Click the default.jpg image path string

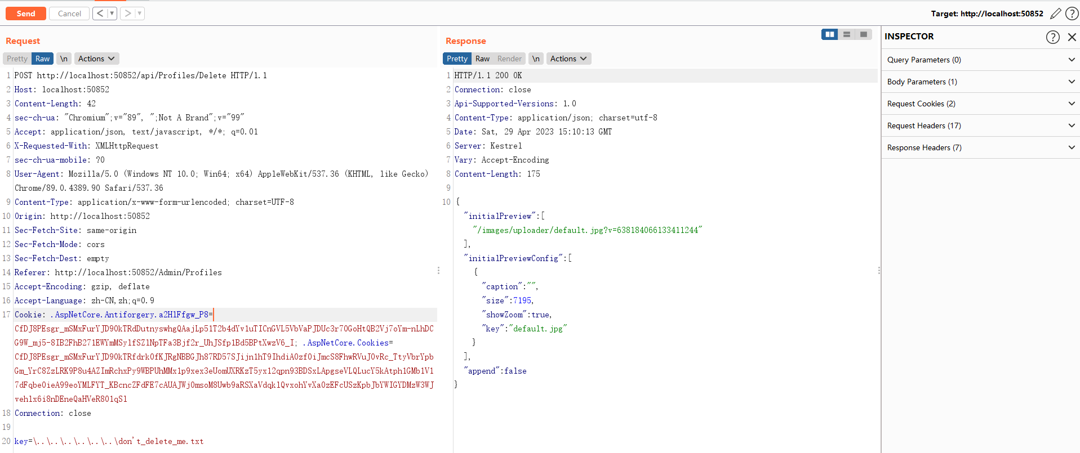click(588, 230)
